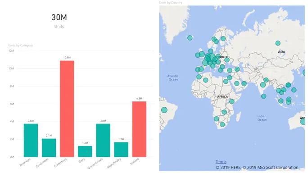
Task: Select the short Dairy bar
Action: click(85, 151)
